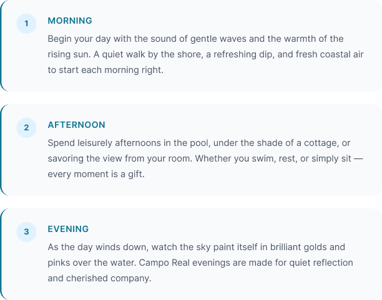Click the paragraph starting "Begin your day"
Image resolution: width=382 pixels, height=300 pixels.
point(205,54)
